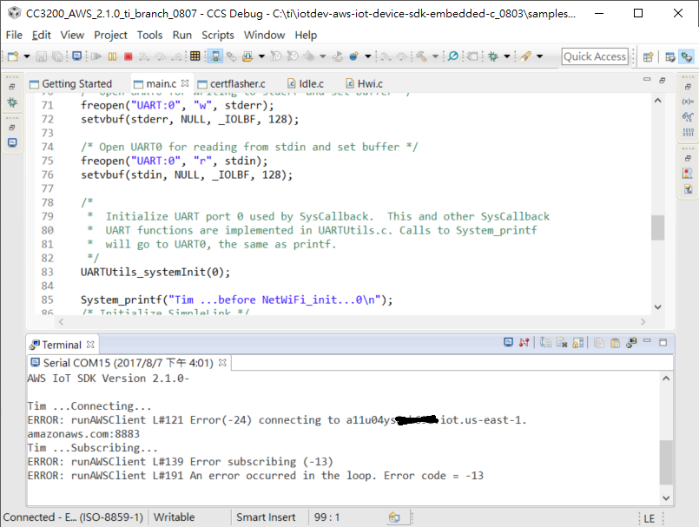Screen dimensions: 699x527
Task: Minimize the Terminal view panel
Action: point(647,341)
